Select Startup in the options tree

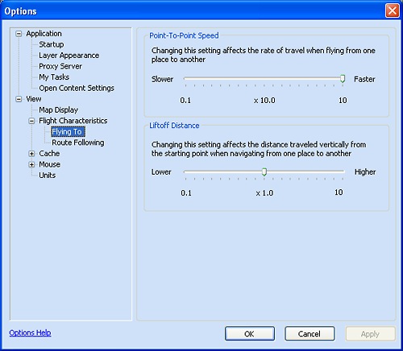click(x=52, y=44)
